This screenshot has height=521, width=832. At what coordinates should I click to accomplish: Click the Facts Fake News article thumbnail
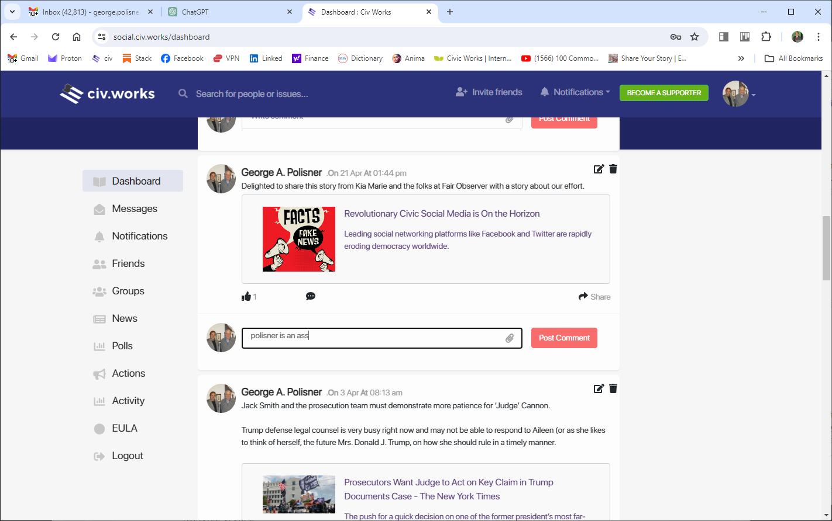299,239
